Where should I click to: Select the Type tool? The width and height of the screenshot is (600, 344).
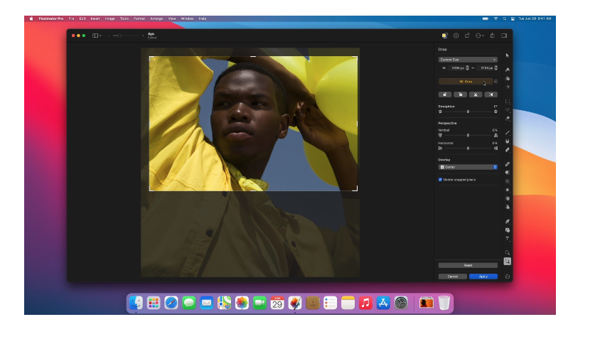tap(508, 239)
